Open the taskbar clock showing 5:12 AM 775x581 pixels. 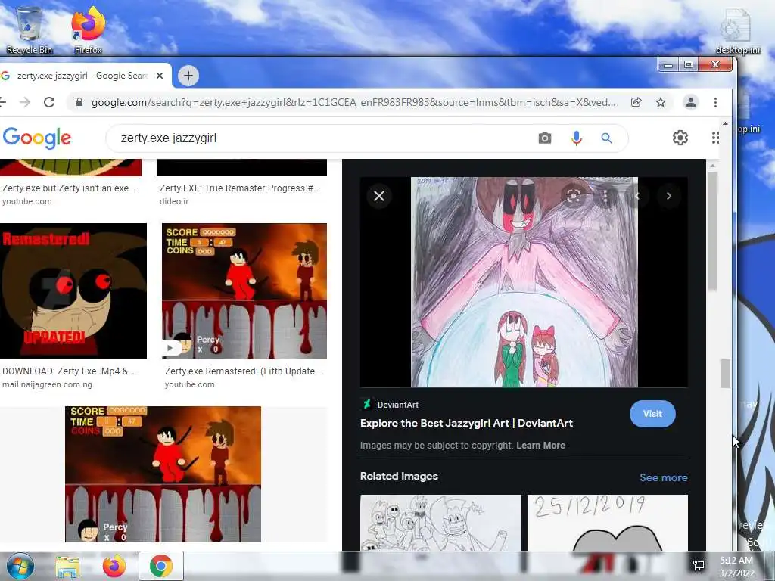point(736,567)
